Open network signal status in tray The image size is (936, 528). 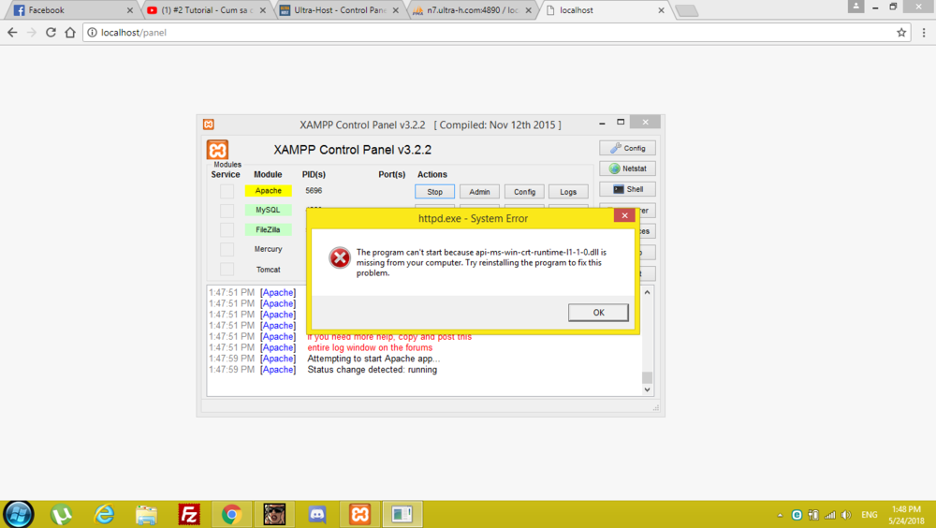[x=829, y=515]
